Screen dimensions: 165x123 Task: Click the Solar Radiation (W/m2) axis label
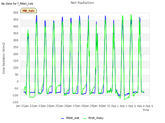[x=4, y=58]
